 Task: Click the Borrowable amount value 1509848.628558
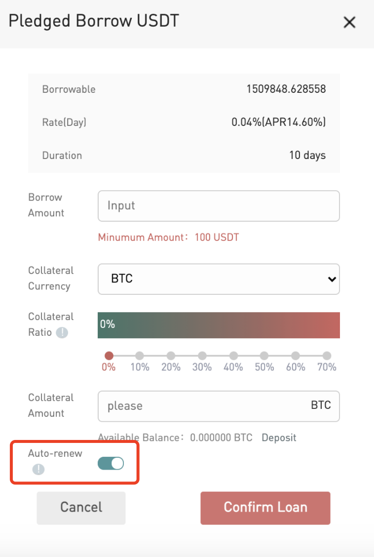point(286,89)
